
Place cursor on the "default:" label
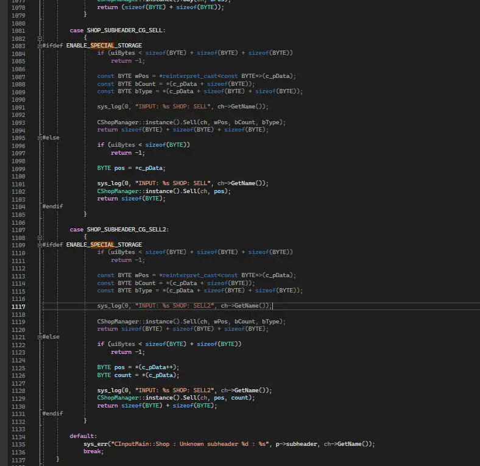pyautogui.click(x=83, y=436)
